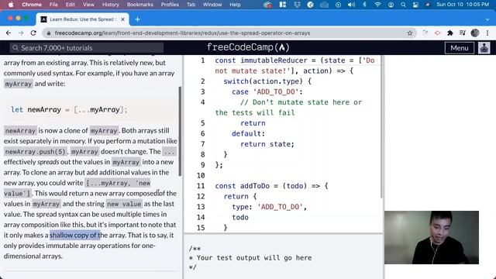This screenshot has height=279, width=496.
Task: Open the View menu
Action: tap(88, 5)
